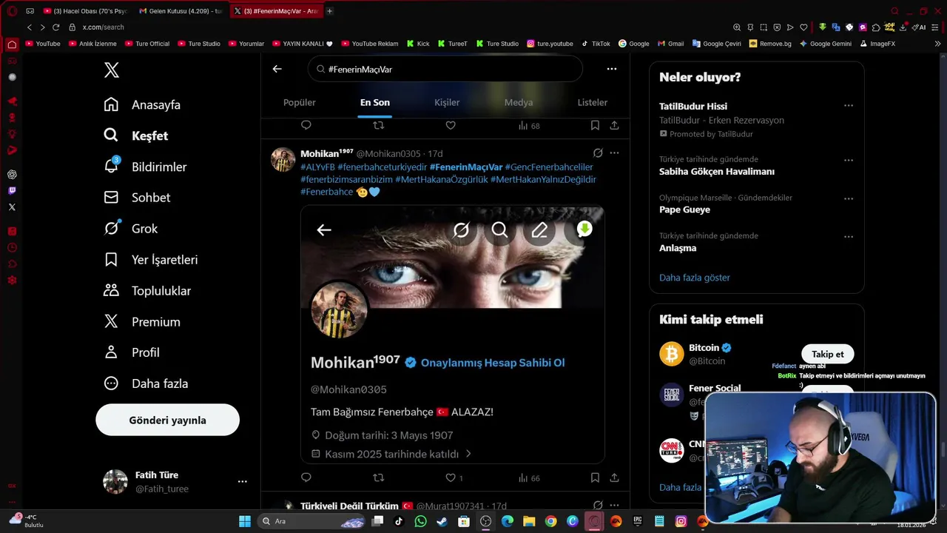Open options for Pape Gueye trend
This screenshot has height=533, width=947.
(x=849, y=198)
